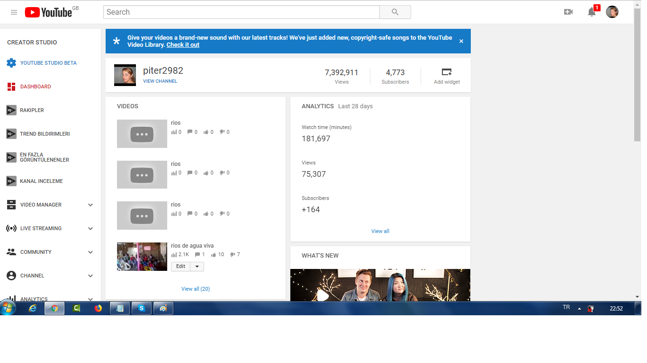Show hidden system tray icons arrow

click(579, 309)
